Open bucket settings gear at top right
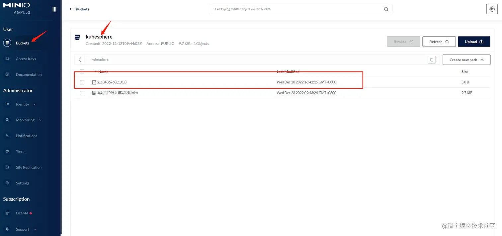The image size is (502, 236). tap(492, 9)
